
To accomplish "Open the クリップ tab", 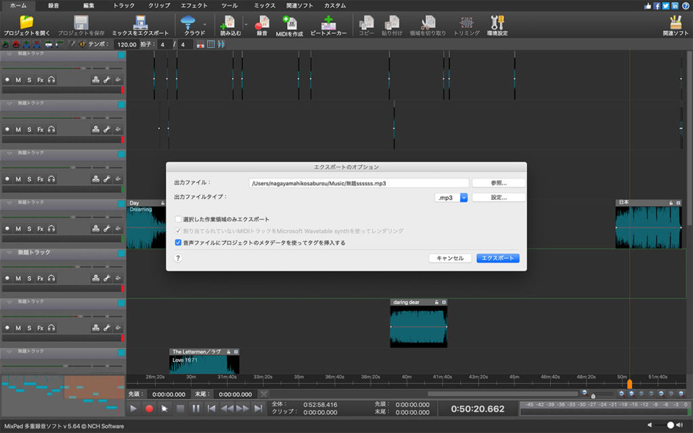I will point(159,5).
